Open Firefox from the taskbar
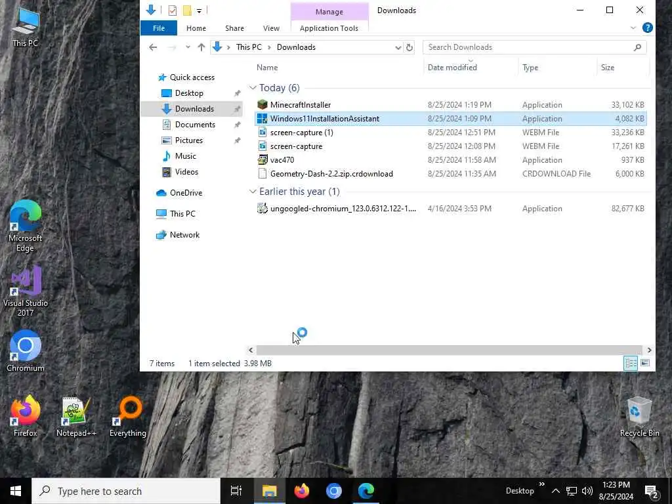 coord(302,491)
